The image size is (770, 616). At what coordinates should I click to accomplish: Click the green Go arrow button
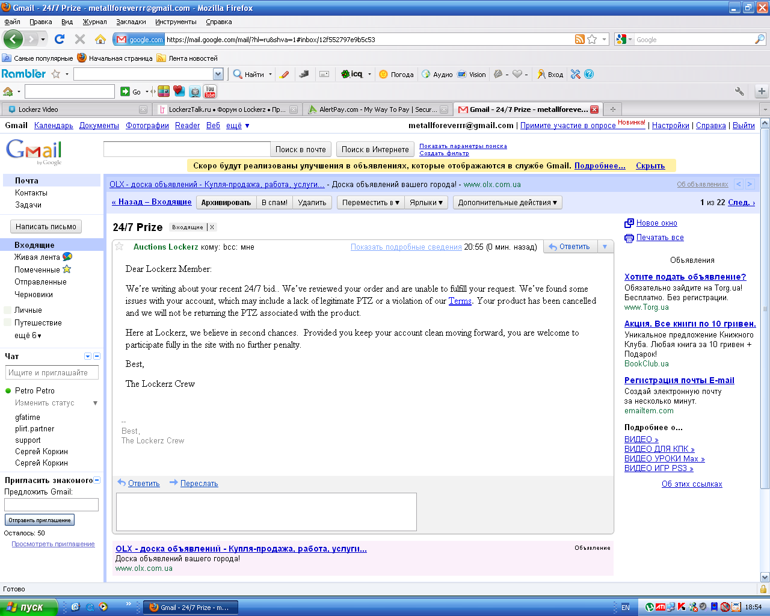click(125, 91)
